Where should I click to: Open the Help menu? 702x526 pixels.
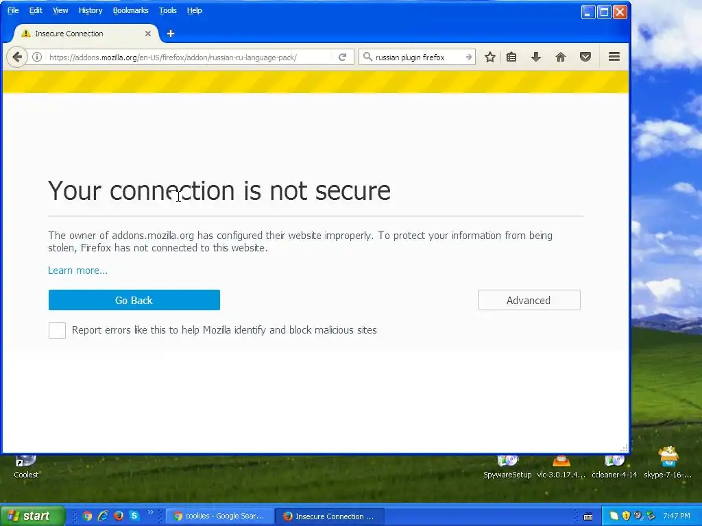[x=194, y=10]
